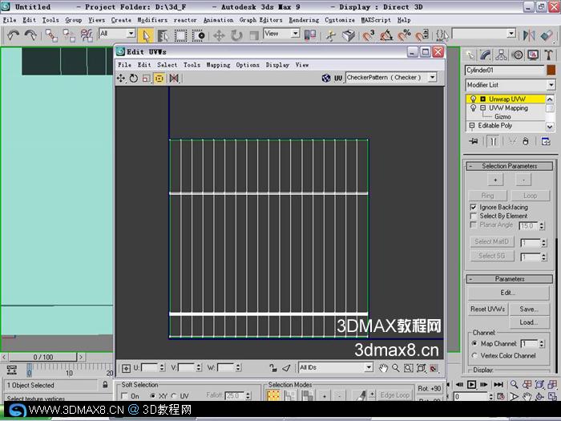Enable the Select By Element checkbox
Viewport: 561px width, 421px height.
pos(474,216)
